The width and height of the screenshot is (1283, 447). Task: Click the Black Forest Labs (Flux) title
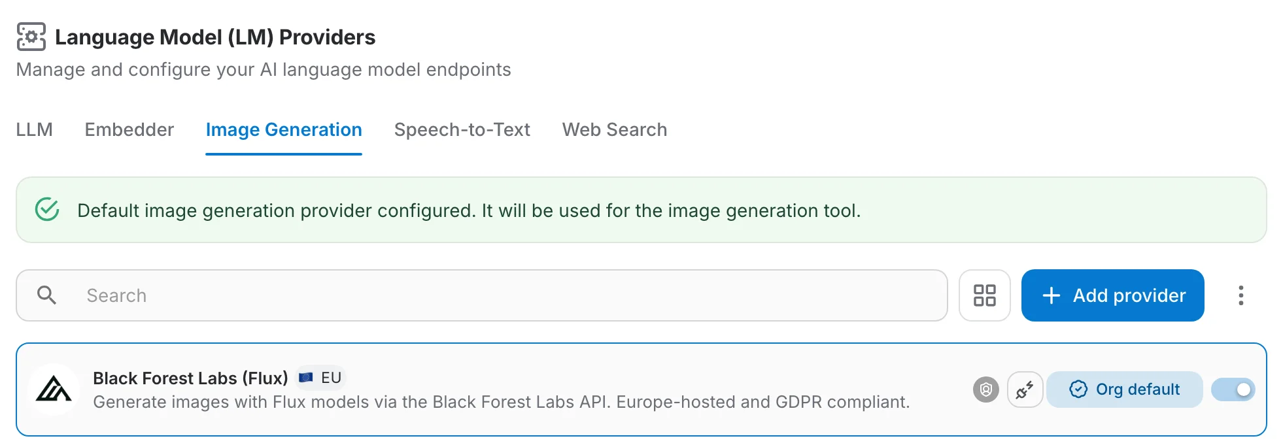click(190, 378)
